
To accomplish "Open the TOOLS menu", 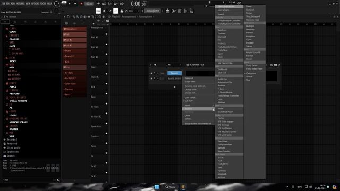I will tap(44, 4).
